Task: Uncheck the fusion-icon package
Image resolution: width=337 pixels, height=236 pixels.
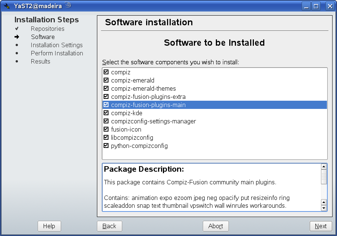Action: point(106,129)
